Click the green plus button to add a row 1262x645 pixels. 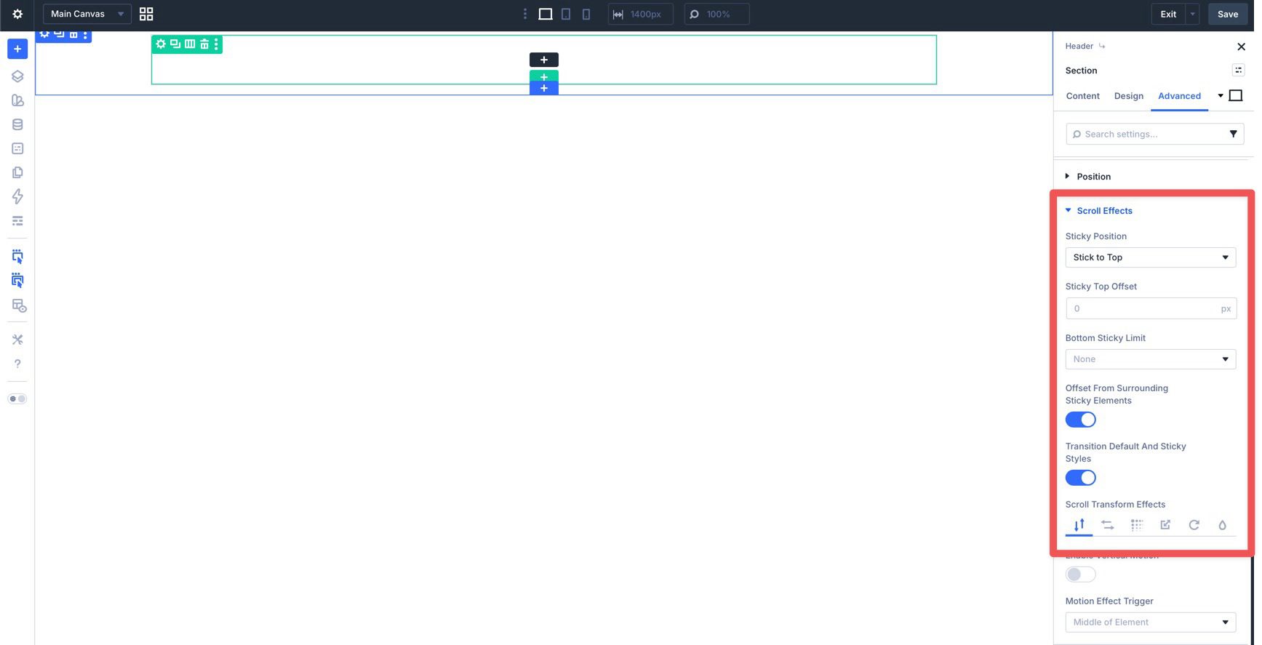(544, 76)
